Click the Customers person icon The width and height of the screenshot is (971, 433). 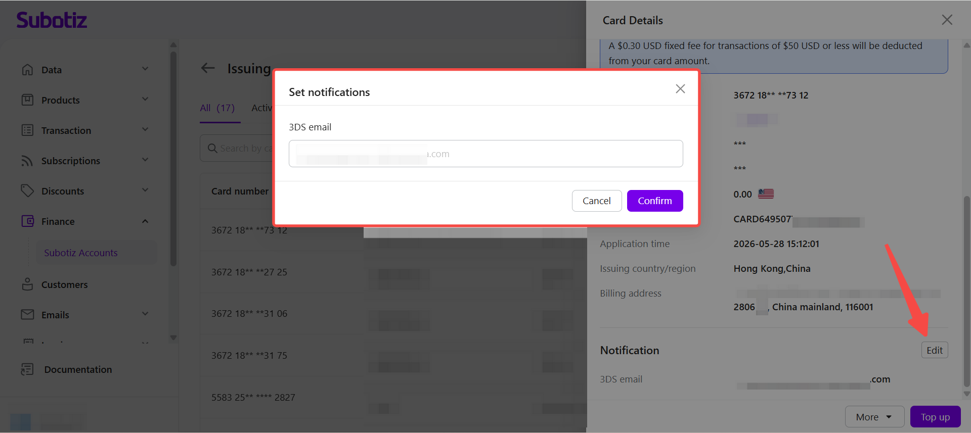coord(27,284)
